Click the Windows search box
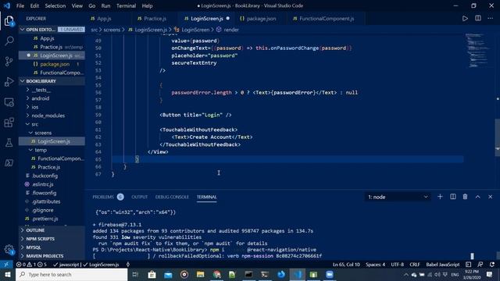This screenshot has width=500, height=281. tap(71, 274)
